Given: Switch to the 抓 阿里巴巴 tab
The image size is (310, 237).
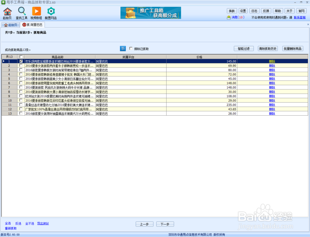Looking at the screenshot, I should pyautogui.click(x=33, y=25).
